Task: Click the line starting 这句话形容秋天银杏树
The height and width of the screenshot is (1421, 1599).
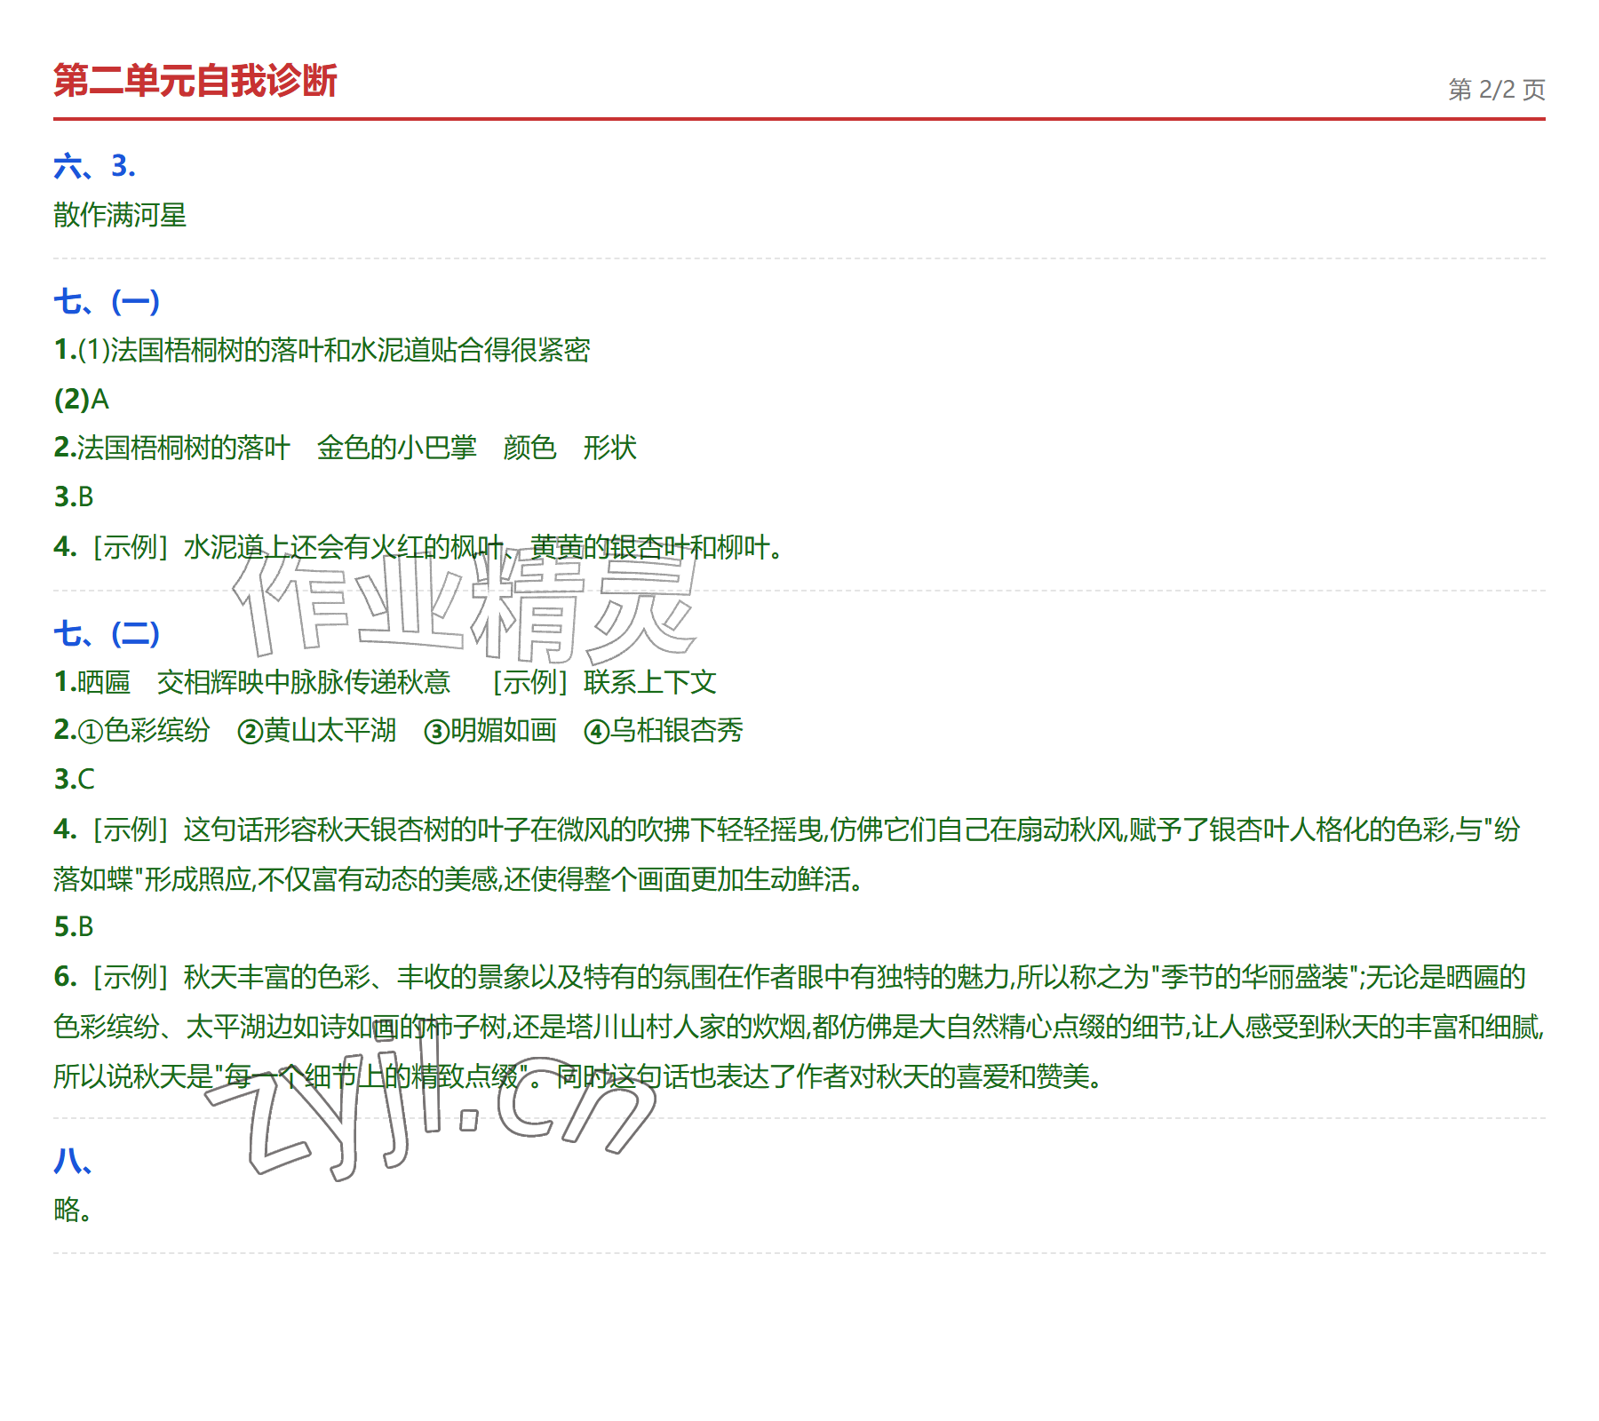Action: [x=787, y=830]
